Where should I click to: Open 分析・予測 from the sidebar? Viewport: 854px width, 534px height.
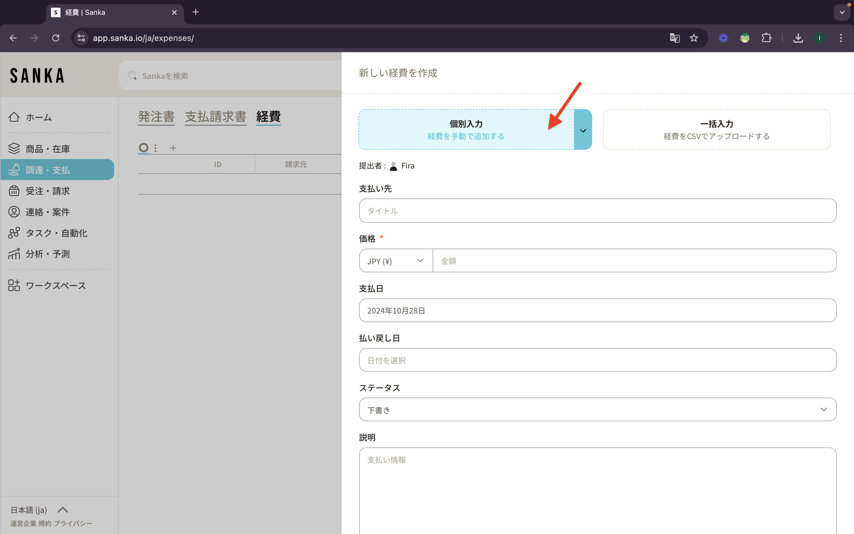click(x=48, y=254)
